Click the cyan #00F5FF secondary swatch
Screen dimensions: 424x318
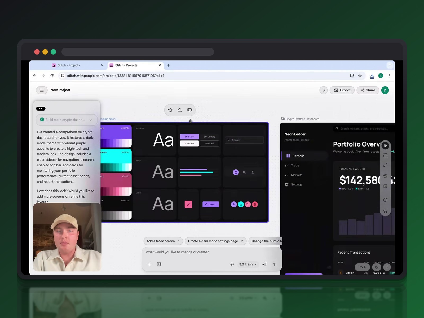116,160
